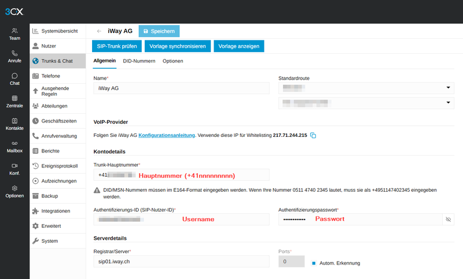Open Ereignisprotokoll event log
The height and width of the screenshot is (279, 463).
click(x=57, y=166)
